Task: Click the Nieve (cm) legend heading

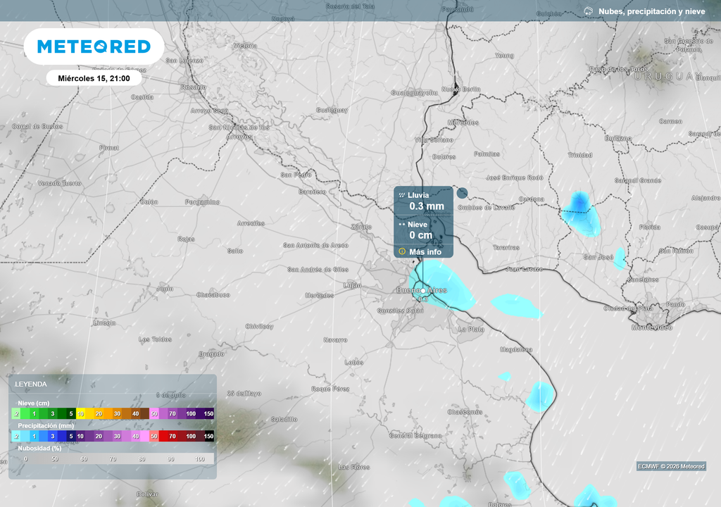Action: [x=34, y=403]
